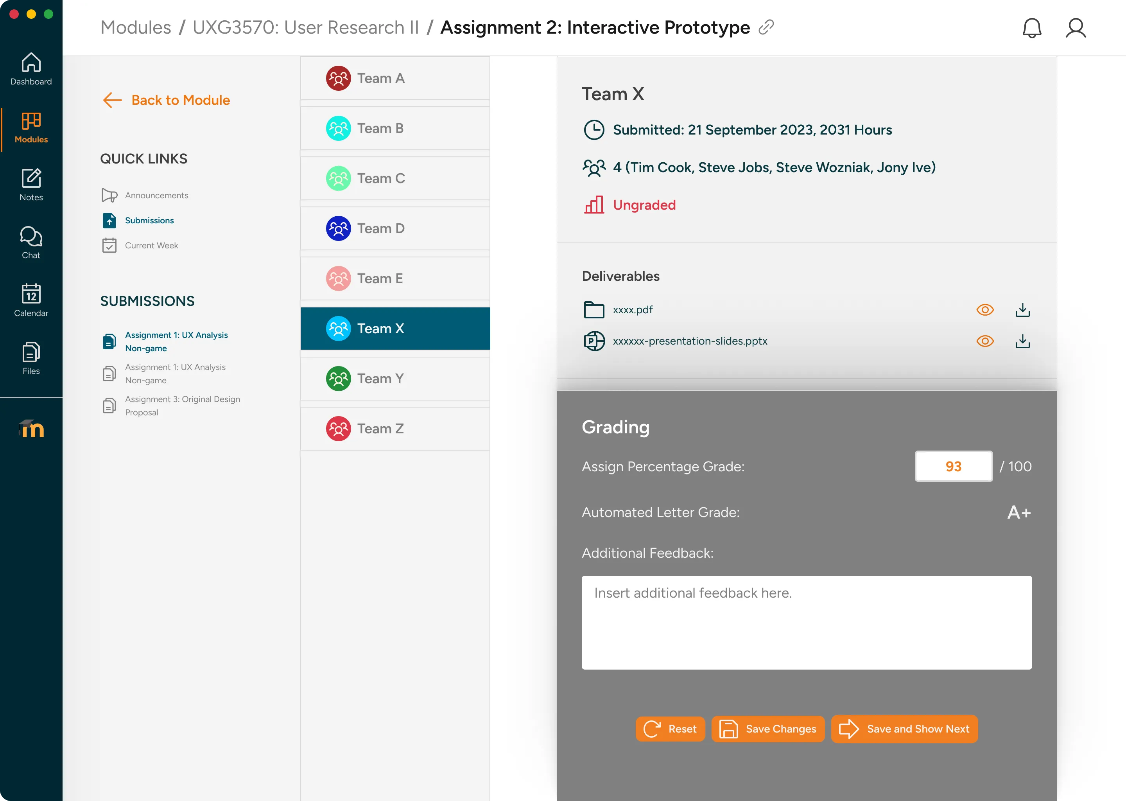Open the active Assignment 1: UX Analysis submission
The width and height of the screenshot is (1126, 801).
pos(176,341)
